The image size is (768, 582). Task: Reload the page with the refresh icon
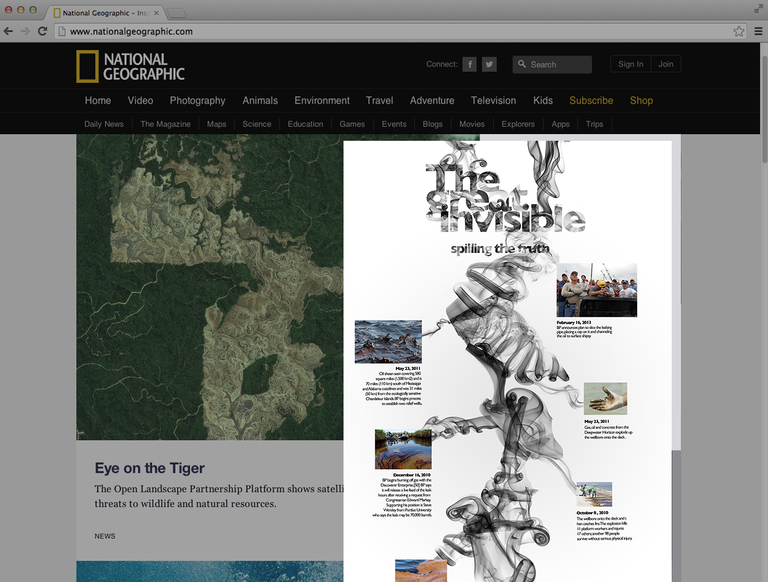click(42, 31)
